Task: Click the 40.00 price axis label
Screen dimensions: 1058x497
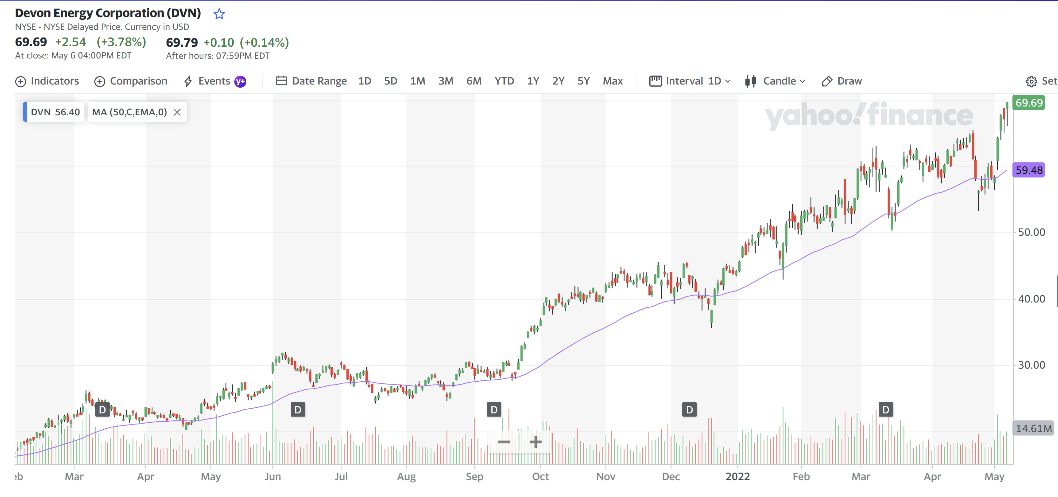Action: 1031,299
